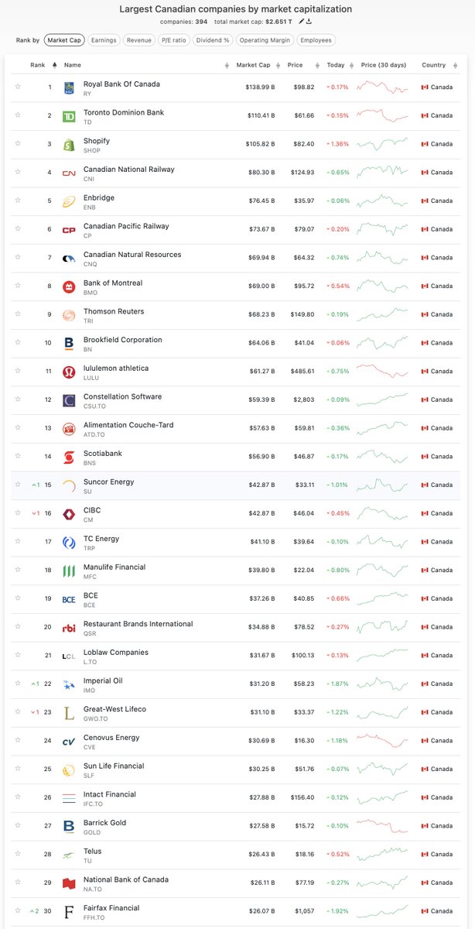Add Enbridge to favorites via star
The width and height of the screenshot is (475, 929).
pyautogui.click(x=18, y=201)
